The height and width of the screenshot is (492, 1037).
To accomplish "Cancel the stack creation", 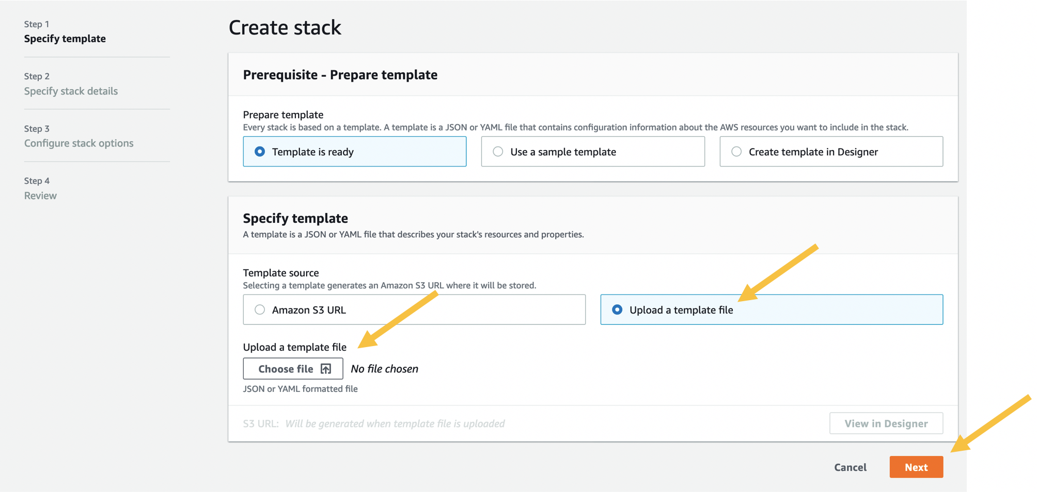I will point(850,467).
